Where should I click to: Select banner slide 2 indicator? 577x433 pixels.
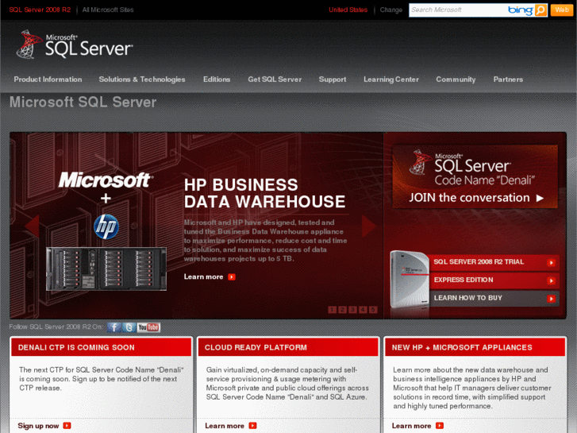tap(342, 310)
